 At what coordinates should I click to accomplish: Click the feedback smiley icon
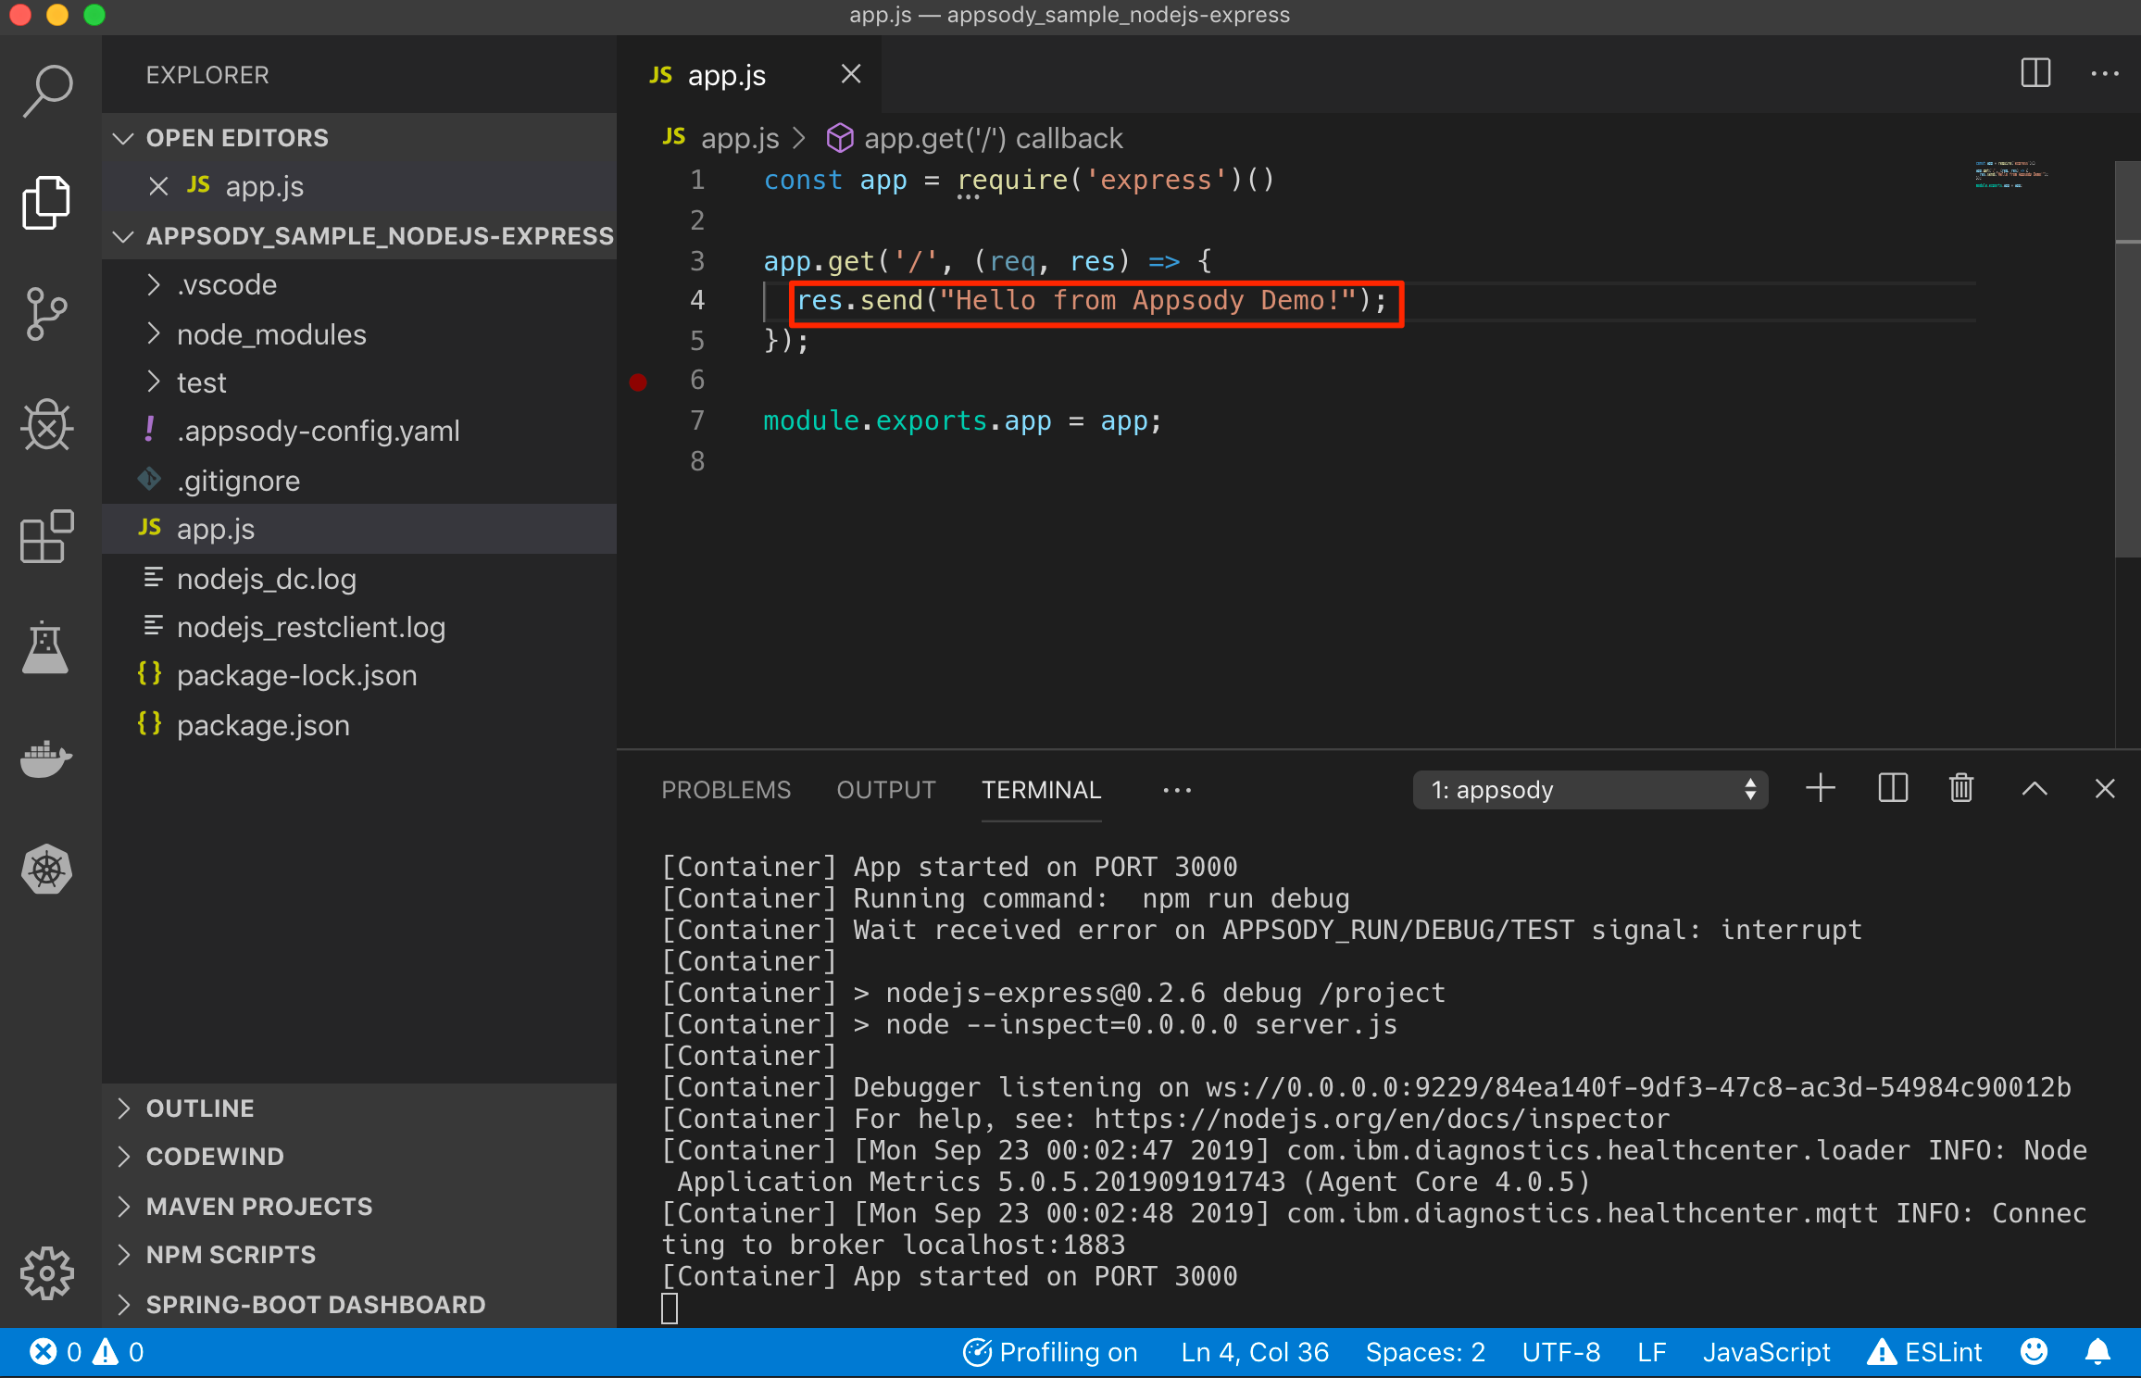pos(2034,1352)
